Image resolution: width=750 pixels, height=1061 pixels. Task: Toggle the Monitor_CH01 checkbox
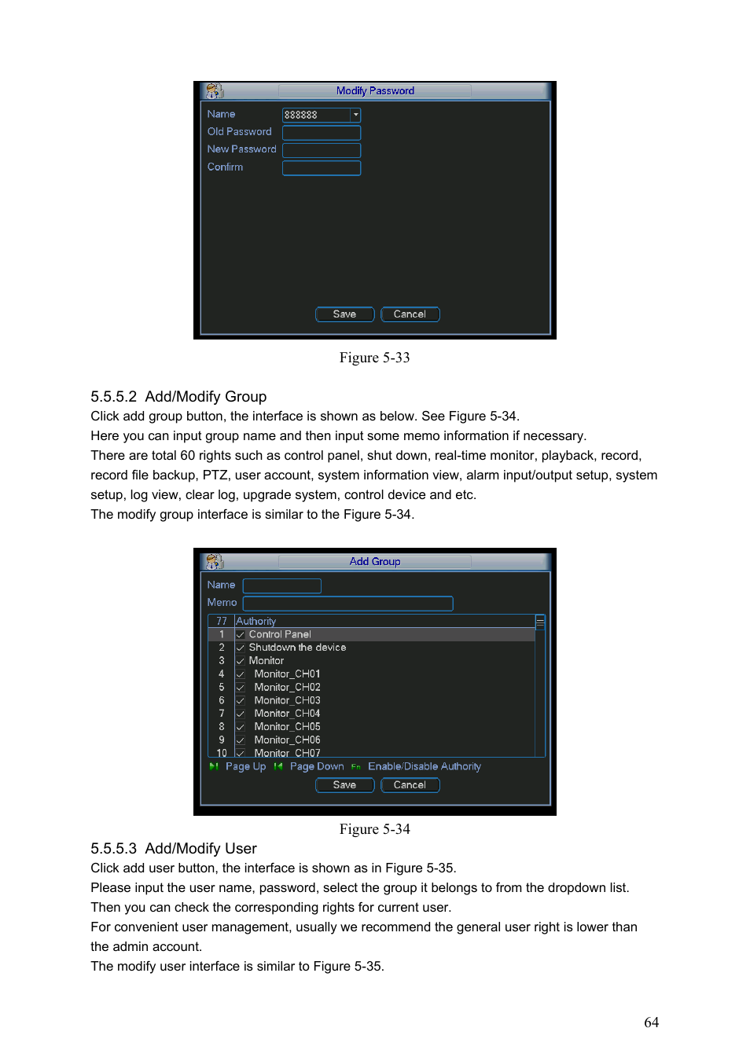point(241,674)
